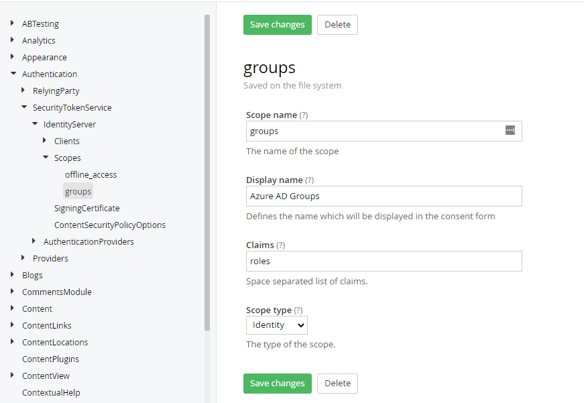Select the groups scope in tree
This screenshot has width=584, height=403.
coord(78,192)
